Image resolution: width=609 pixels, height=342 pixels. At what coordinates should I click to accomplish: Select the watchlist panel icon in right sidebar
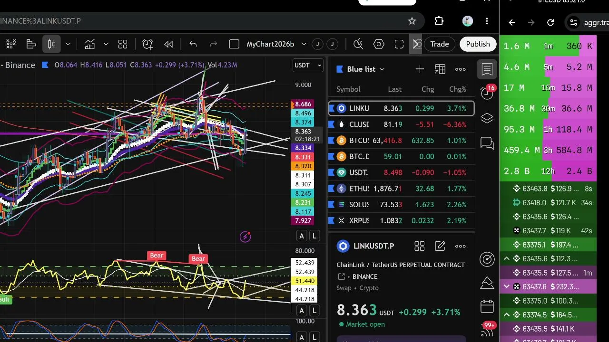tap(487, 69)
